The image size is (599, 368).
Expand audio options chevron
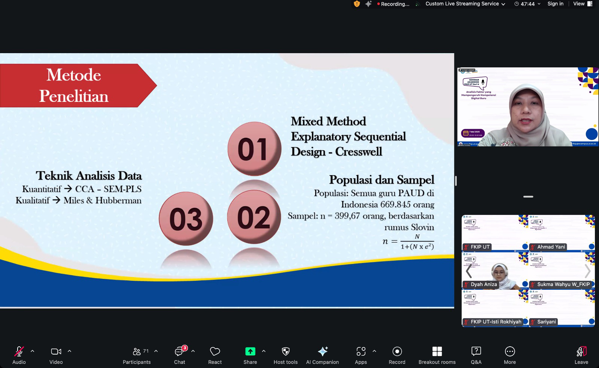pyautogui.click(x=33, y=351)
